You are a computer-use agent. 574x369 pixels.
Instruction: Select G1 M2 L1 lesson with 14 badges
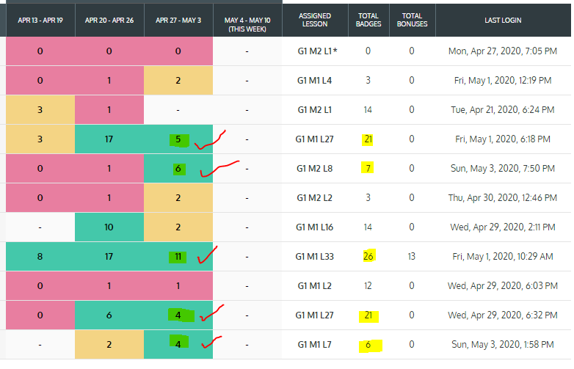tap(314, 110)
